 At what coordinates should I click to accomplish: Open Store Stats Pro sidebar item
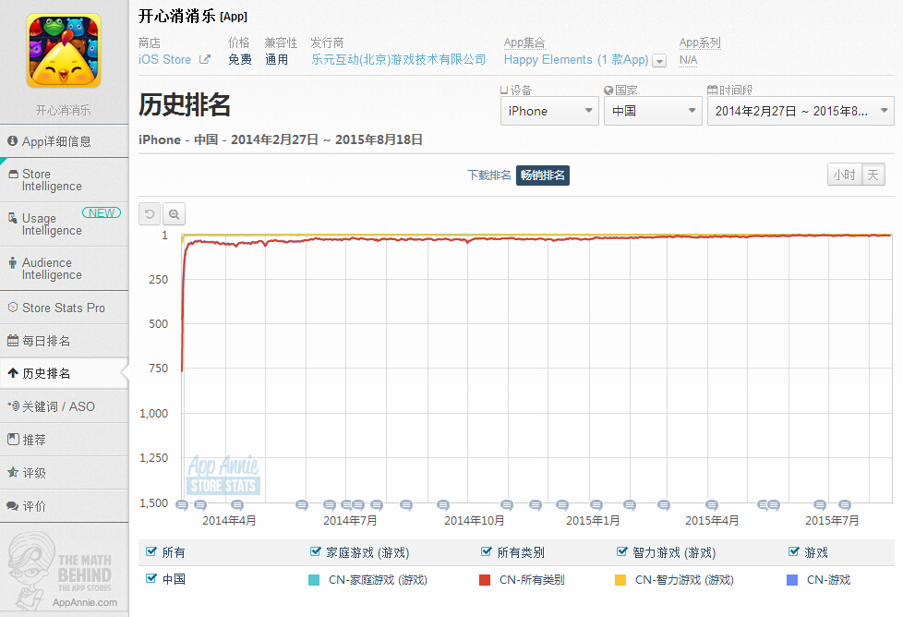[x=64, y=308]
